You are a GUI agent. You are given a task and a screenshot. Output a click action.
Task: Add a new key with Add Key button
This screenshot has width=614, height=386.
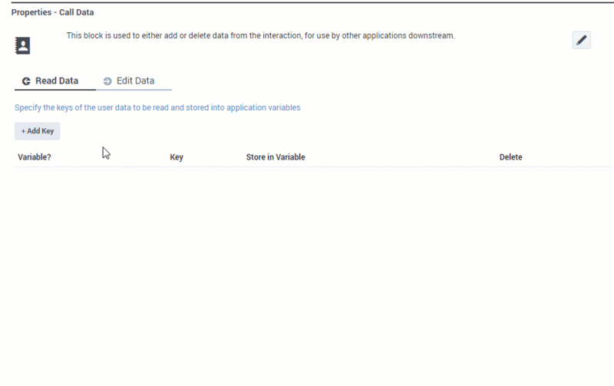[x=37, y=131]
